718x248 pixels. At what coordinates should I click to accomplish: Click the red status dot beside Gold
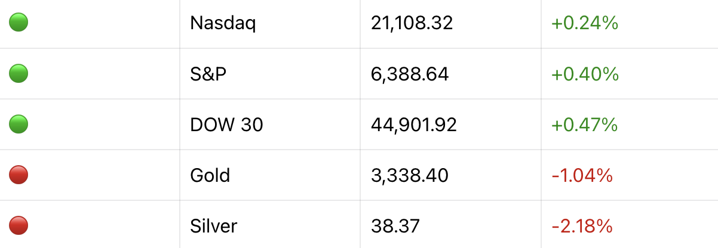(x=19, y=175)
